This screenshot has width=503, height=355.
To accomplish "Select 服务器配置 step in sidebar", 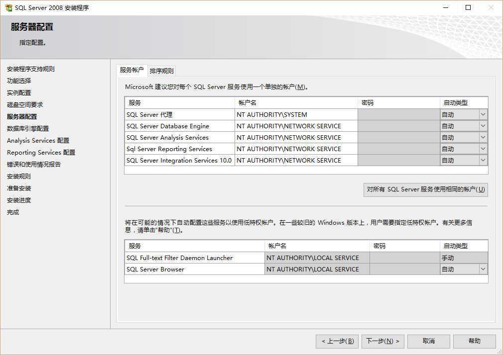I will [22, 117].
